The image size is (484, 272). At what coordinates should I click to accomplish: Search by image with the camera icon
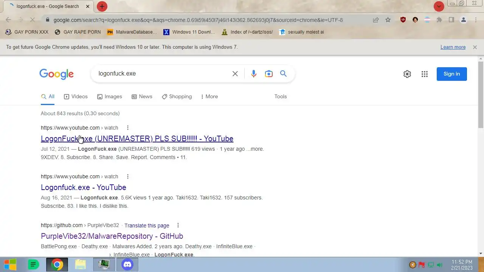[x=269, y=74]
